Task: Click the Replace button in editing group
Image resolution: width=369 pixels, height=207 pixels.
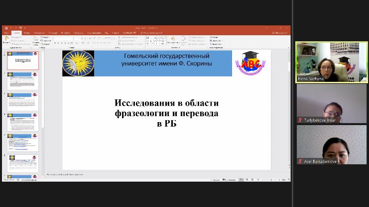Action: (215, 40)
